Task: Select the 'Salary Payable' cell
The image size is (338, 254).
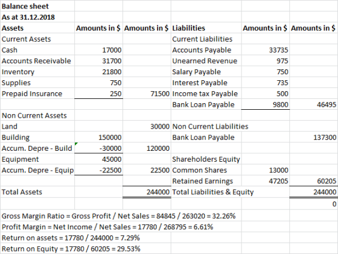Action: (206, 72)
